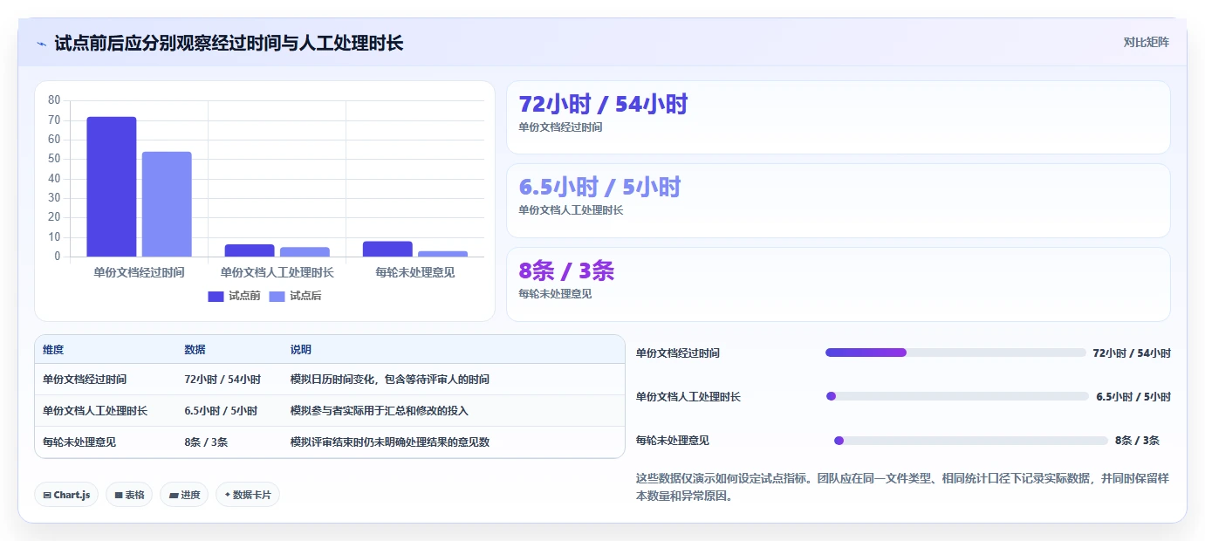Click the 单份文档经过时间 chart axis label
1205x541 pixels.
pyautogui.click(x=139, y=272)
